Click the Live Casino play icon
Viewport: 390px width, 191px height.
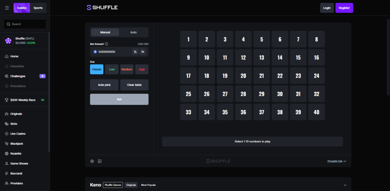(x=7, y=134)
